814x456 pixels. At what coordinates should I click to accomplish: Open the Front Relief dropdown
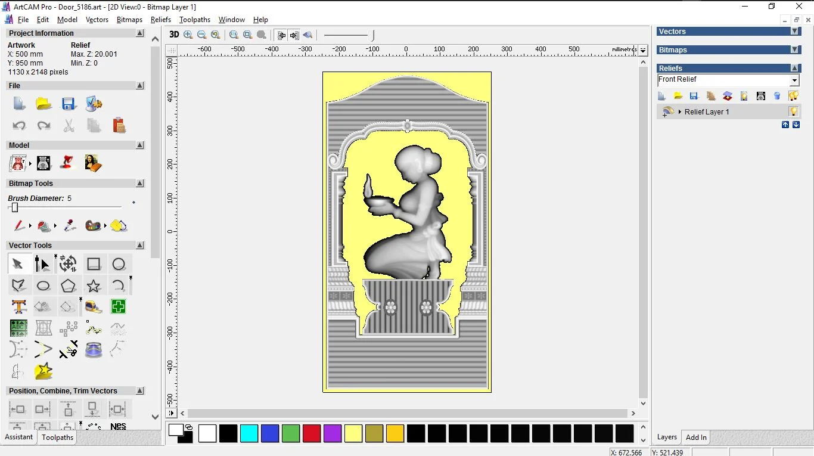point(794,80)
